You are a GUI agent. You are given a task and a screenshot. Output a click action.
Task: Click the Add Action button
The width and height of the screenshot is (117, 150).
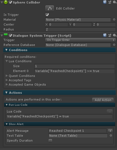click(x=103, y=100)
